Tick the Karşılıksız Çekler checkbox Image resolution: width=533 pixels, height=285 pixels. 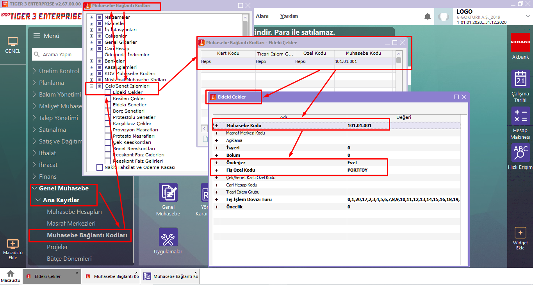(107, 124)
